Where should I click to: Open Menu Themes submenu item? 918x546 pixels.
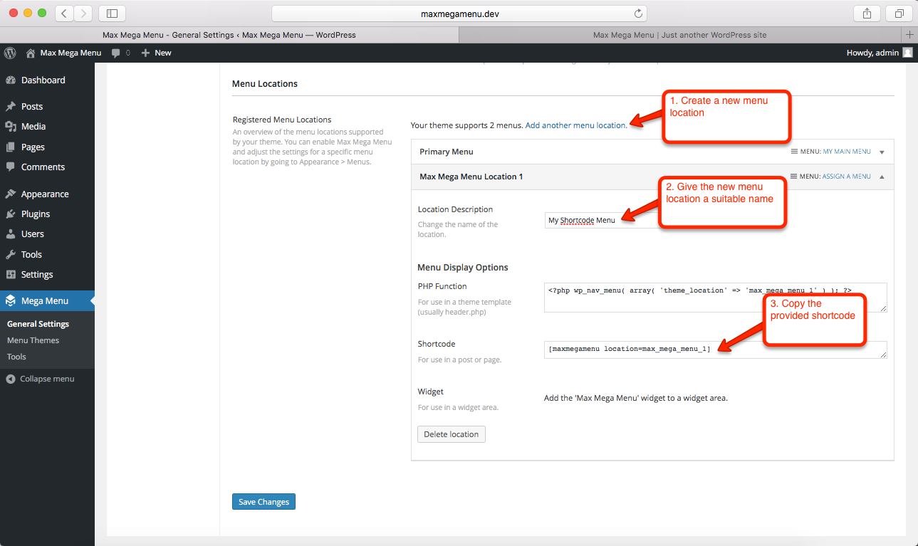point(33,340)
